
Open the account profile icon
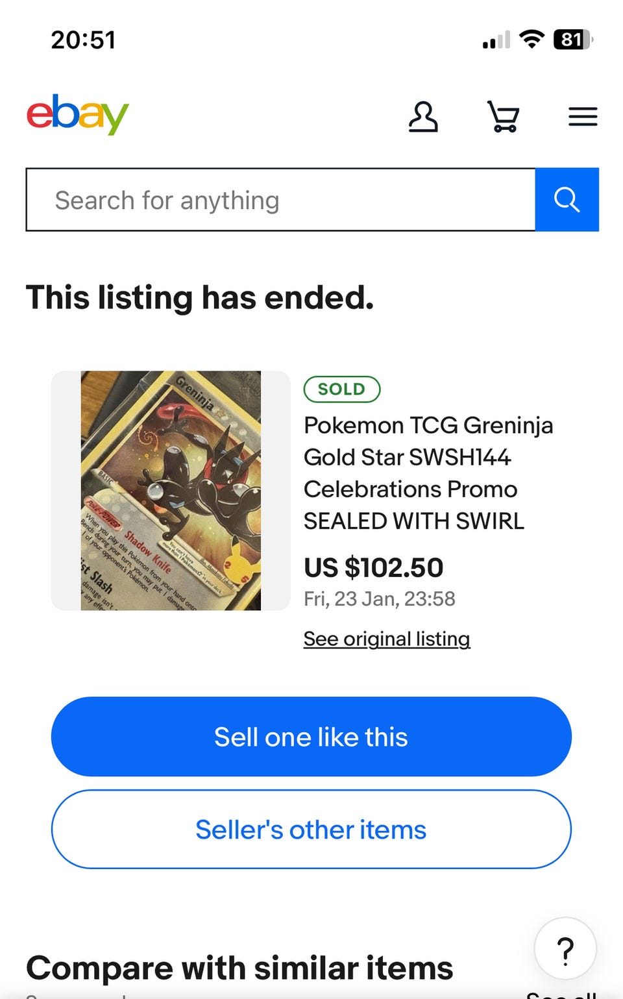tap(423, 117)
